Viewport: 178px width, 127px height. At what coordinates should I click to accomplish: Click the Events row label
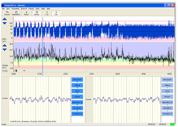(x=5, y=71)
